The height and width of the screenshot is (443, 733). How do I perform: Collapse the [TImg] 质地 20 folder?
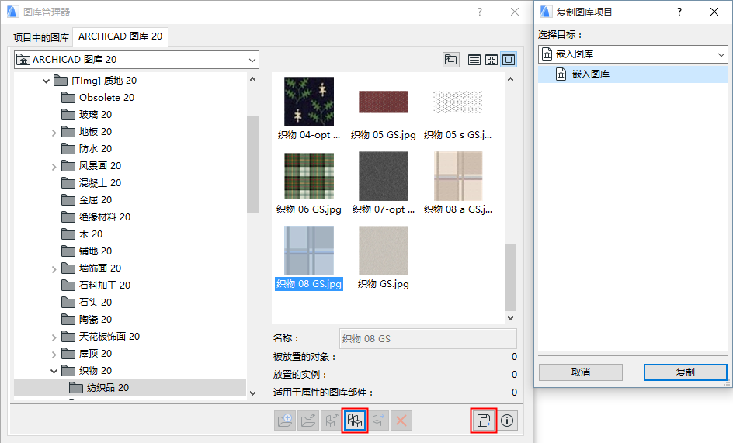tap(46, 81)
